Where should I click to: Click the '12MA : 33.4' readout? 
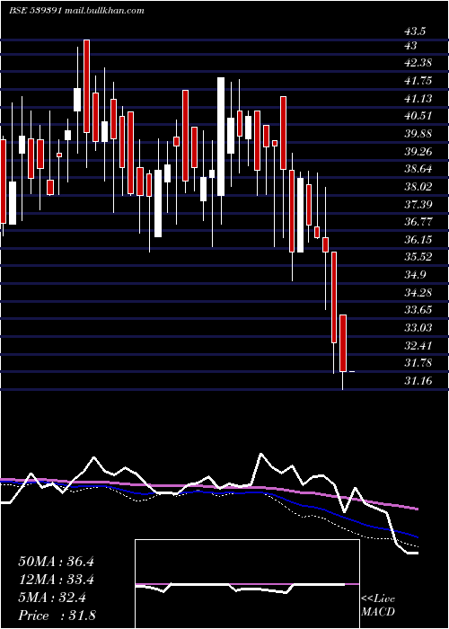(56, 580)
